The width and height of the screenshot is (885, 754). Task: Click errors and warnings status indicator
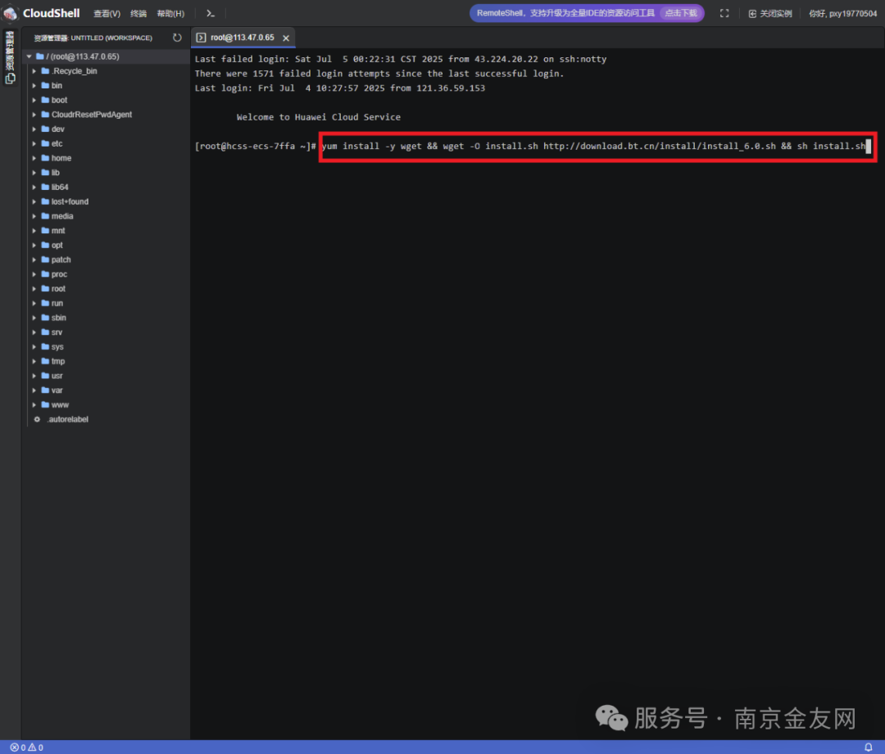pyautogui.click(x=26, y=747)
